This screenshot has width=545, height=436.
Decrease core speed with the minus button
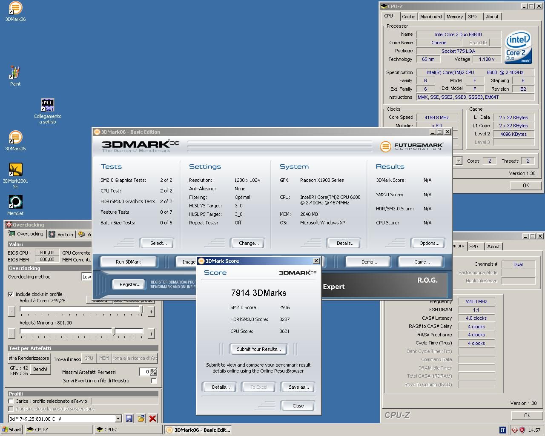[x=11, y=311]
